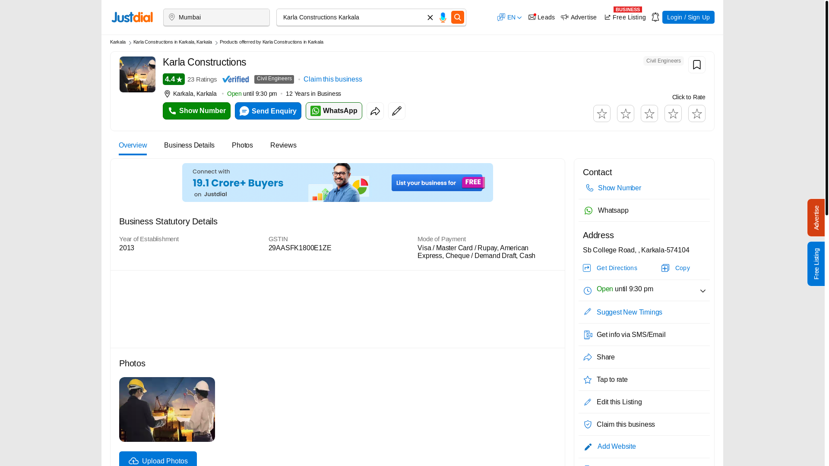This screenshot has height=466, width=829.
Task: Open Leads from the header
Action: (x=541, y=17)
